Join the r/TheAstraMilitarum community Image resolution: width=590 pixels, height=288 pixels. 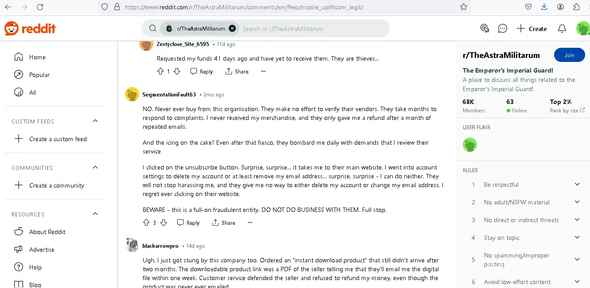pyautogui.click(x=569, y=55)
